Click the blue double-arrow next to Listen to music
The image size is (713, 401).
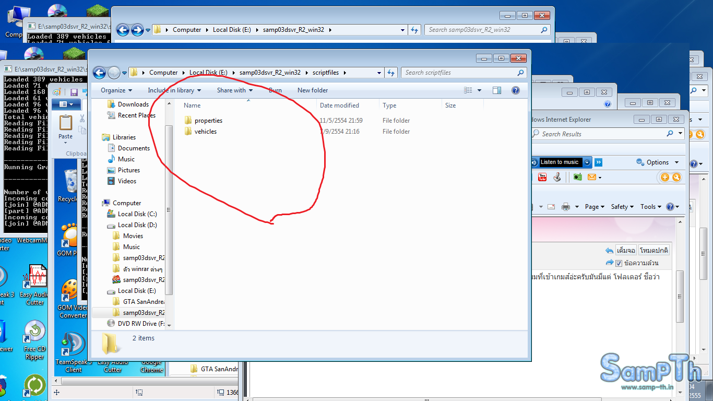(599, 162)
